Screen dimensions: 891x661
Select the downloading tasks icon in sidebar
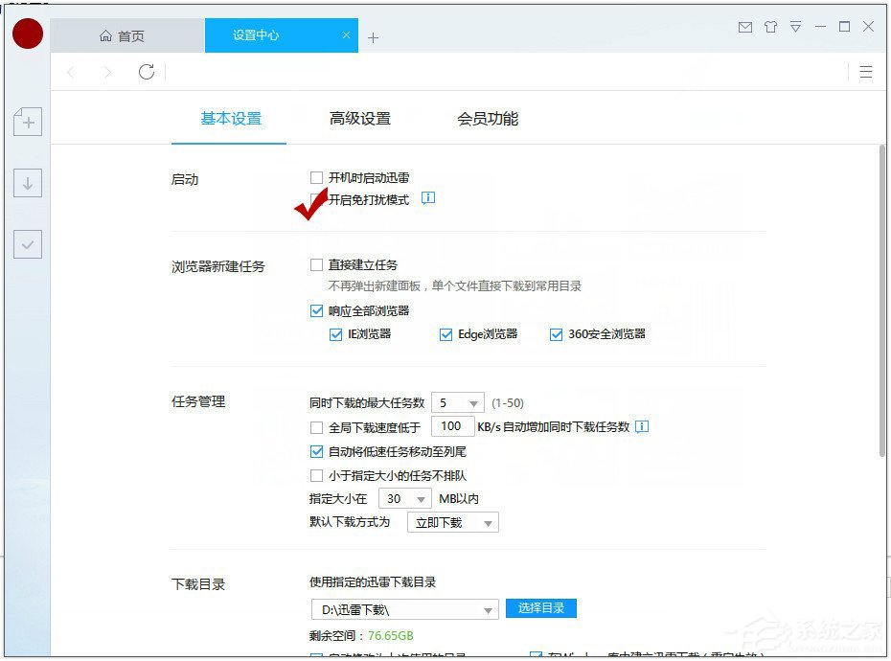(x=27, y=182)
